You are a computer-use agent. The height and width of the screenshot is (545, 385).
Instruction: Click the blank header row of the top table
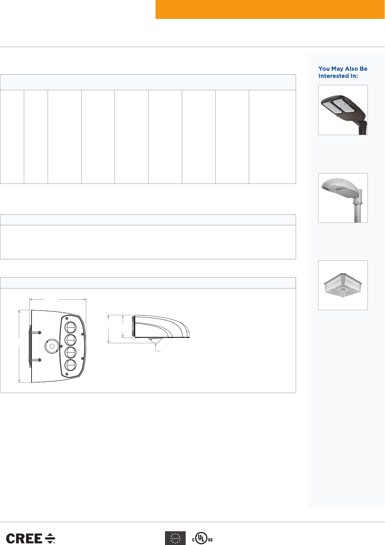(148, 82)
